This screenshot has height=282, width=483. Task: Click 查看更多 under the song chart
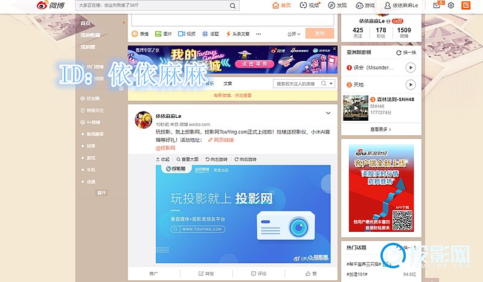[x=381, y=129]
